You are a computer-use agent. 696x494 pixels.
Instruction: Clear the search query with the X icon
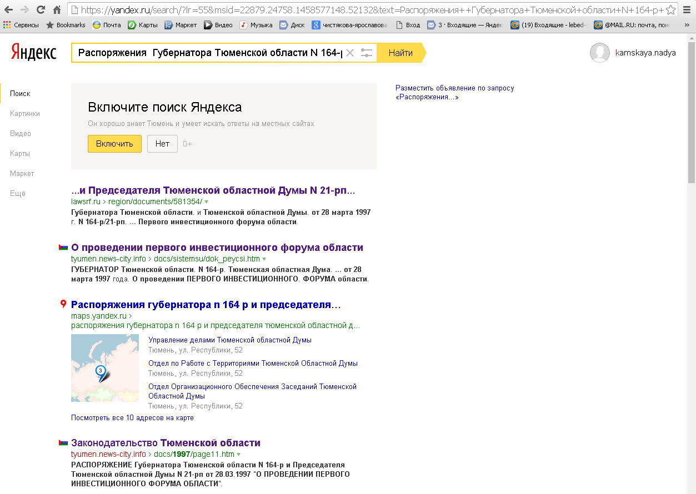click(349, 53)
